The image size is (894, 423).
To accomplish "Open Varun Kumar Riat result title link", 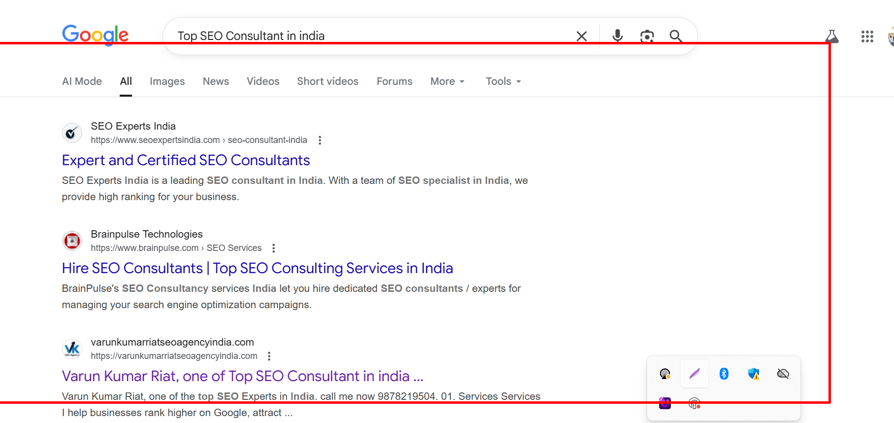I will [243, 376].
